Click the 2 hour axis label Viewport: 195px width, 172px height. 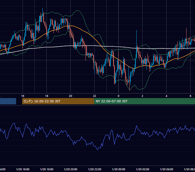(x=143, y=96)
